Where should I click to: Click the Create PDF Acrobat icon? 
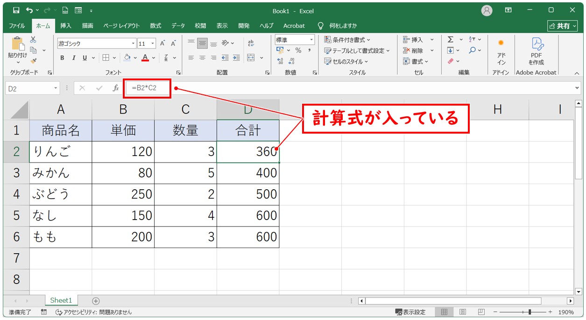(536, 51)
